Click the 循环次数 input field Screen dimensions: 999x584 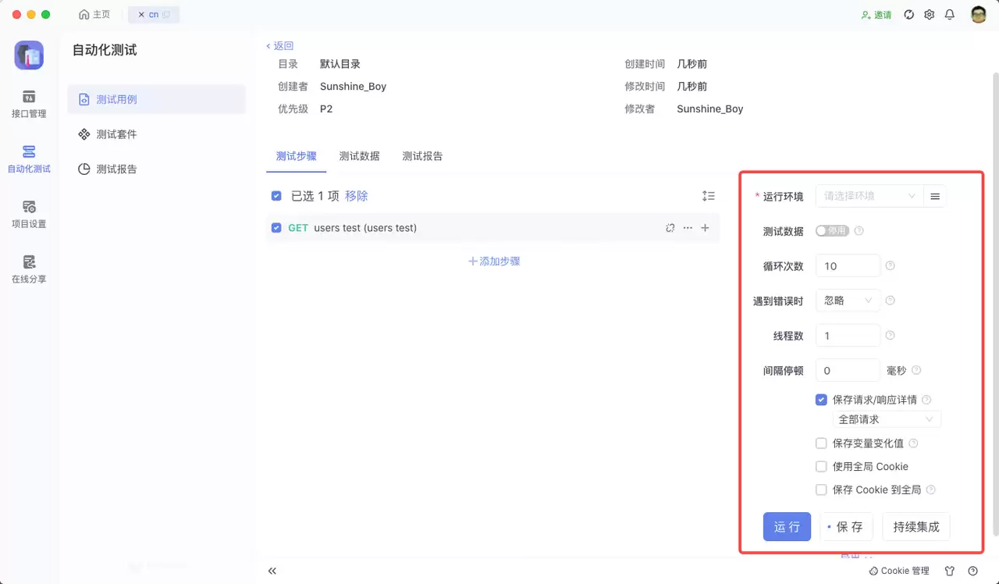[x=848, y=265]
